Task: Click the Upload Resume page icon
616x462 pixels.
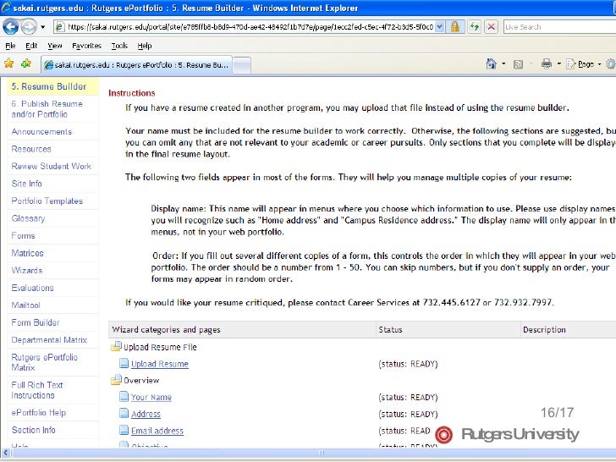Action: [x=124, y=363]
